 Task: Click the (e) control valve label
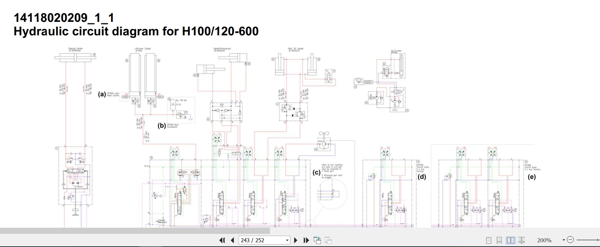[x=532, y=177]
